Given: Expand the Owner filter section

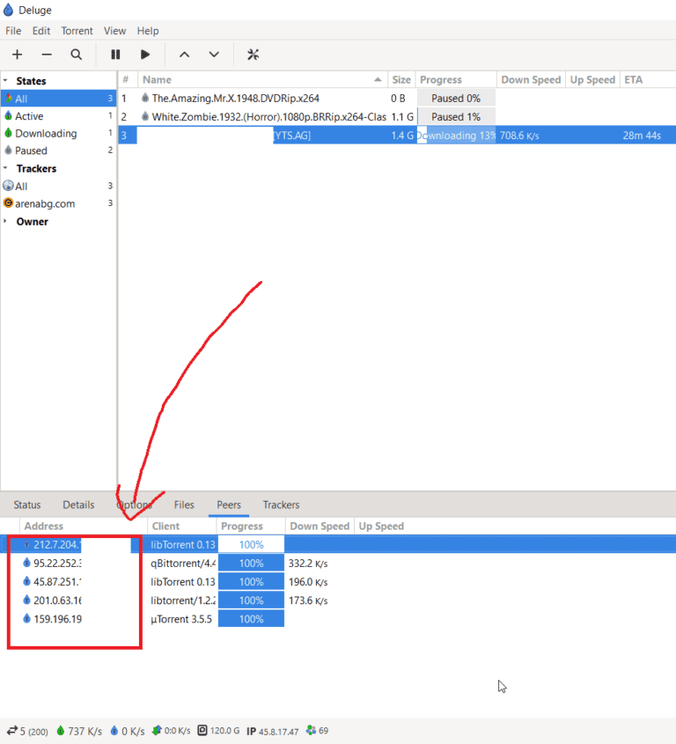Looking at the screenshot, I should pyautogui.click(x=6, y=222).
